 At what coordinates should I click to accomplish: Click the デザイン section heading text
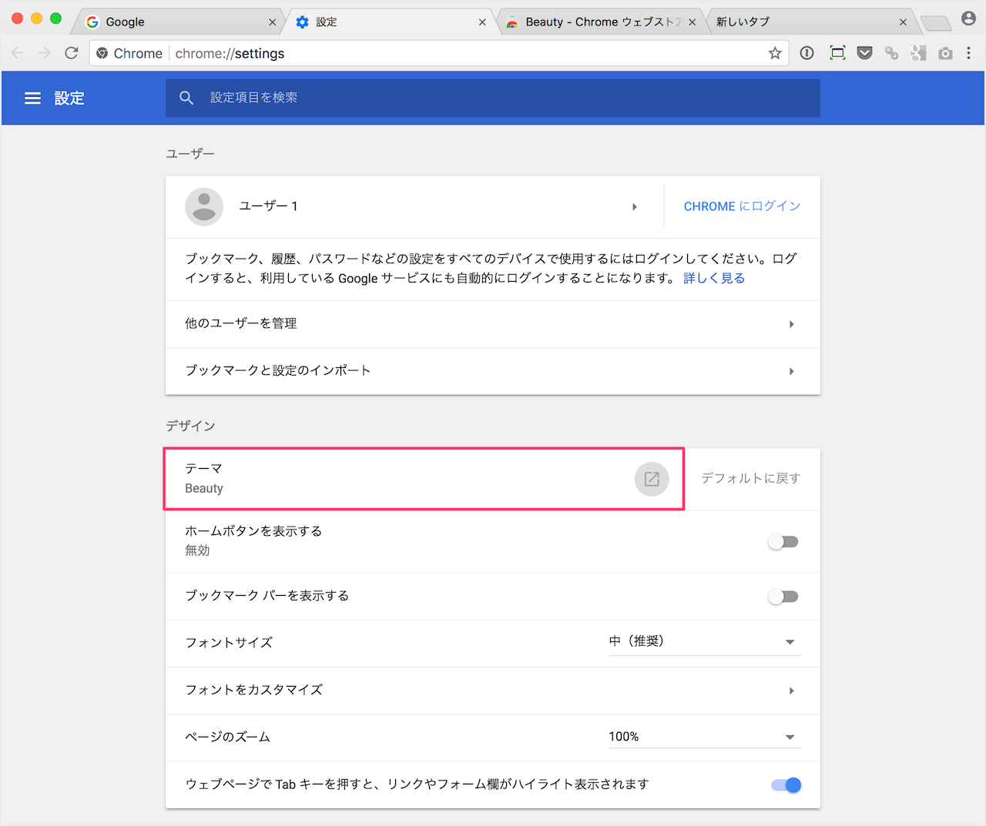click(190, 426)
